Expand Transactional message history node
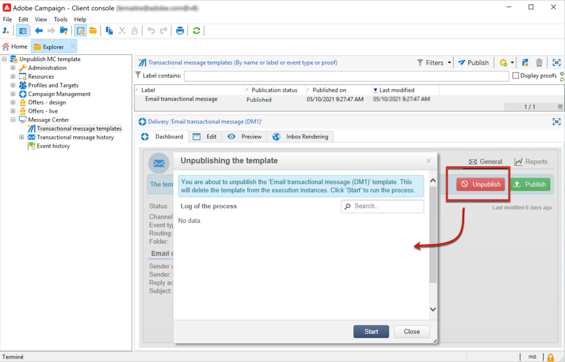565x362 pixels. click(x=21, y=137)
